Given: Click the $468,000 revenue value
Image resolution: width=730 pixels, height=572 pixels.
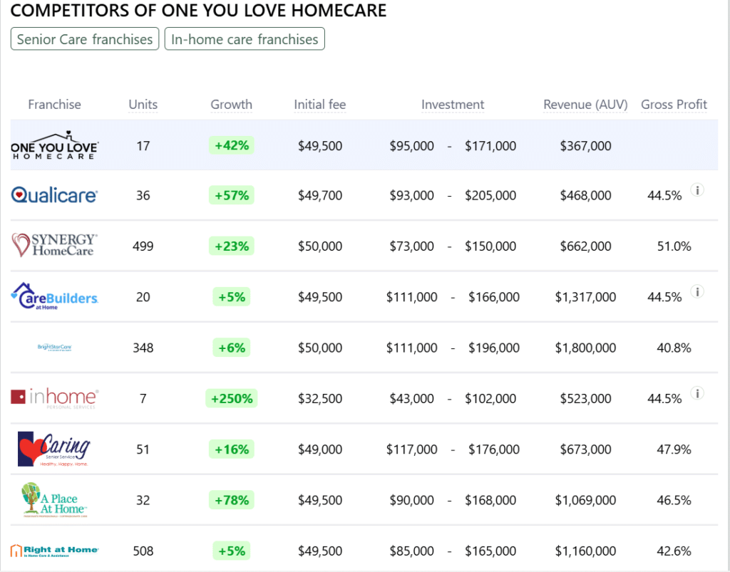Looking at the screenshot, I should click(585, 195).
